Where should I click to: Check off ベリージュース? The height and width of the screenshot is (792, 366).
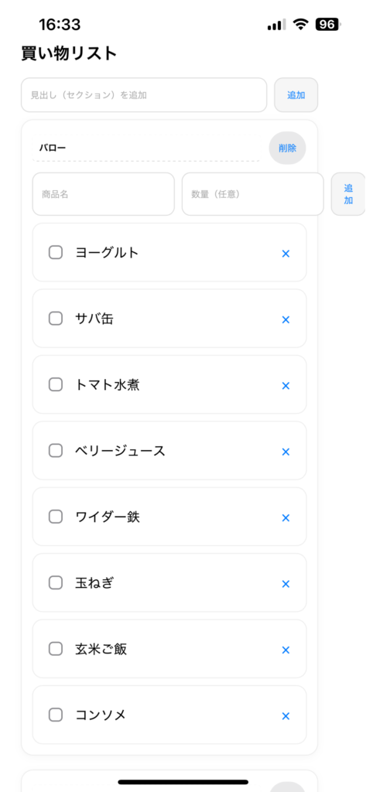tap(56, 451)
